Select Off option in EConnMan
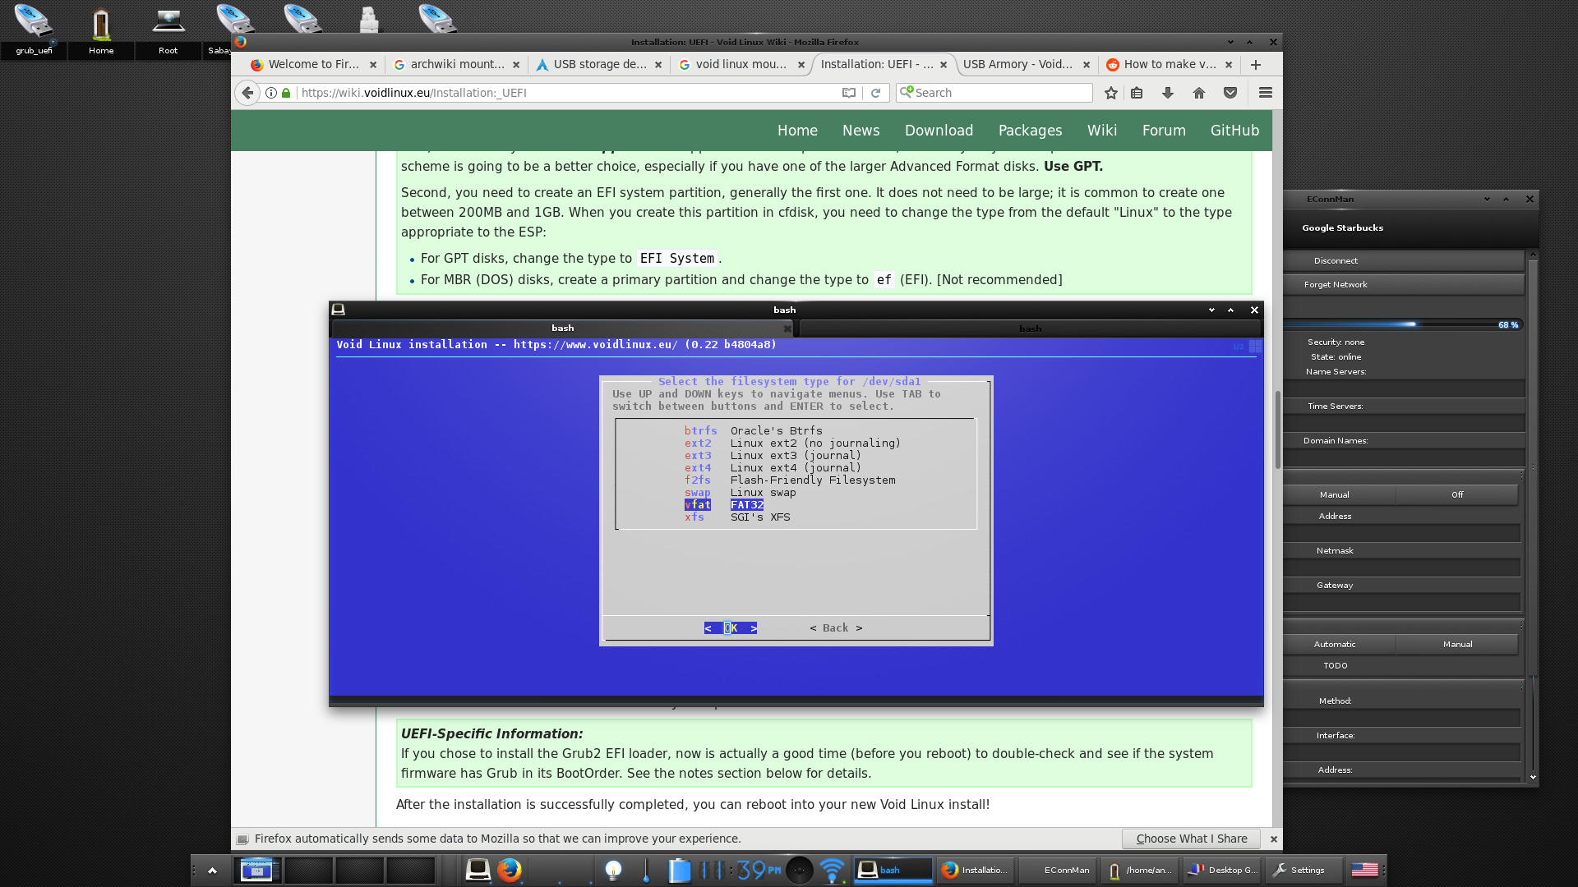The width and height of the screenshot is (1578, 887). click(x=1456, y=494)
